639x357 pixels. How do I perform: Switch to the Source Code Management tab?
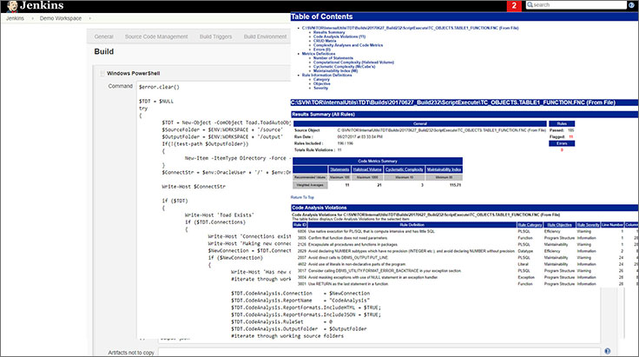pos(156,36)
